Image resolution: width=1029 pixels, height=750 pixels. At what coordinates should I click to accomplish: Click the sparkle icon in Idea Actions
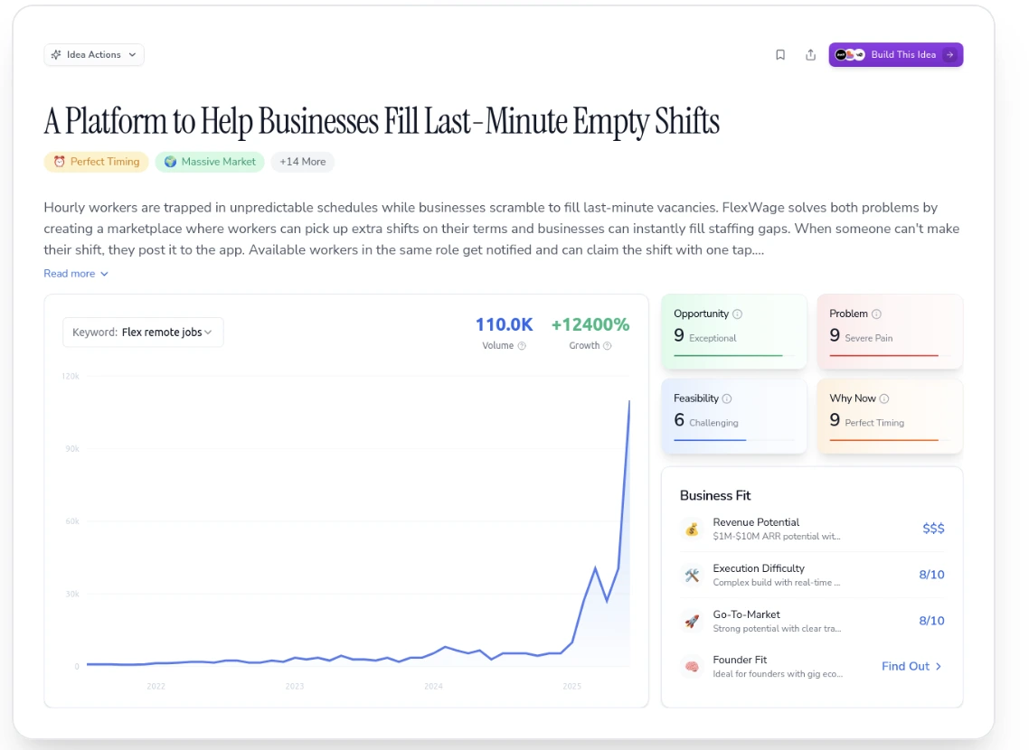56,55
